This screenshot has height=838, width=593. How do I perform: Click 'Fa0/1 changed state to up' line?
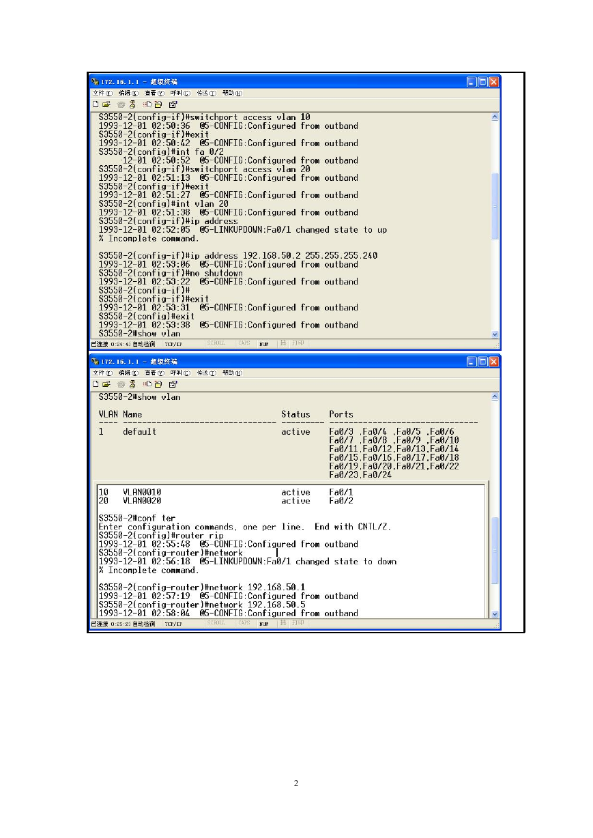pyautogui.click(x=242, y=230)
